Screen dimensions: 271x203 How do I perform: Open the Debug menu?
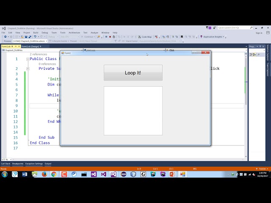pyautogui.click(x=44, y=33)
